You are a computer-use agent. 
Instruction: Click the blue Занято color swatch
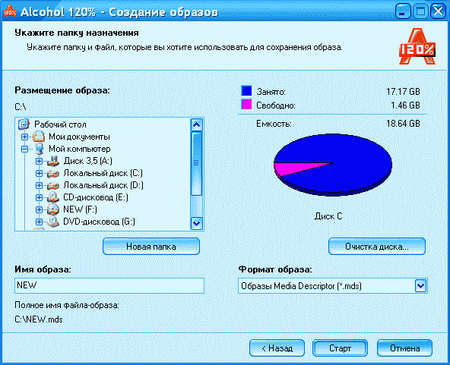(x=246, y=91)
